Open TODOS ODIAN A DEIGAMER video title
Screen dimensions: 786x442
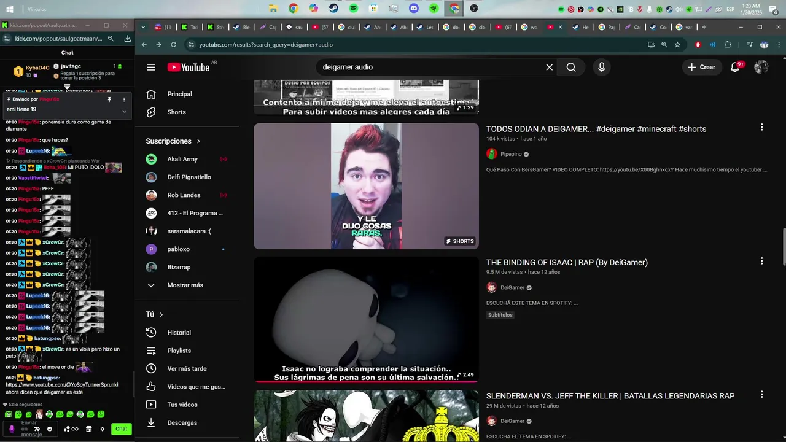click(596, 129)
